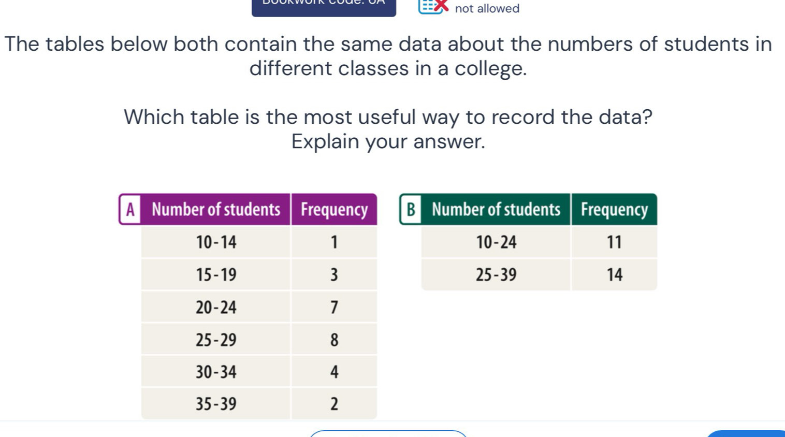Click the table B label badge
785x437 pixels.
tap(411, 210)
